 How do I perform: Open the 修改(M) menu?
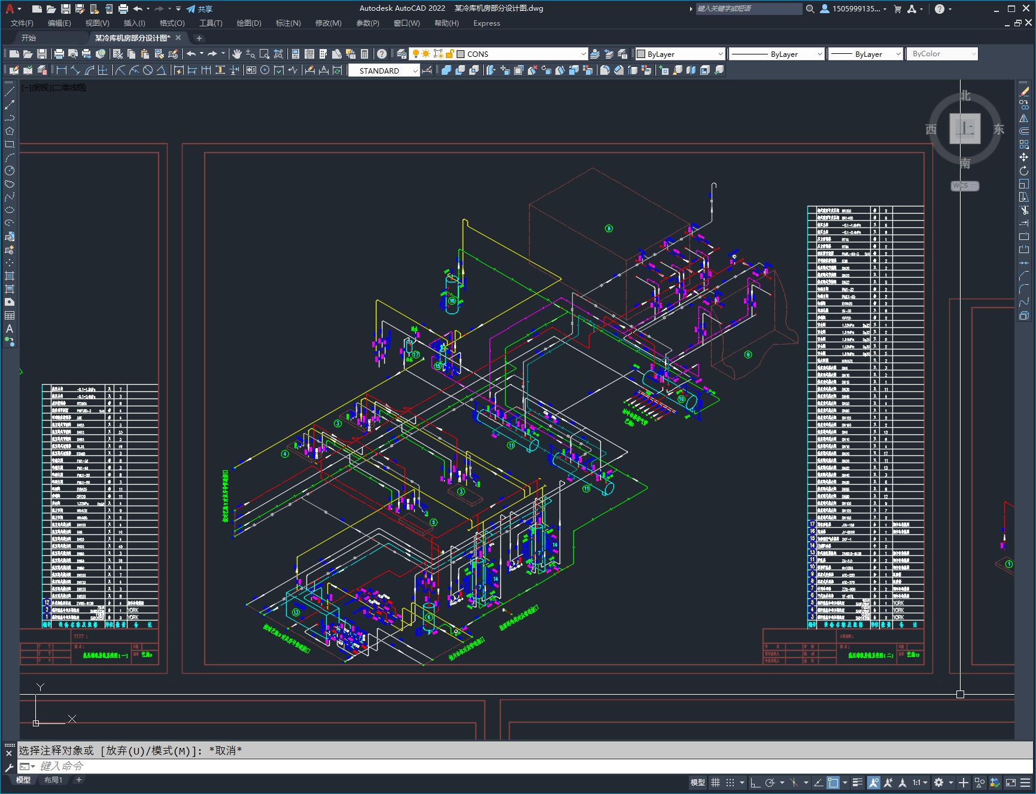[328, 23]
